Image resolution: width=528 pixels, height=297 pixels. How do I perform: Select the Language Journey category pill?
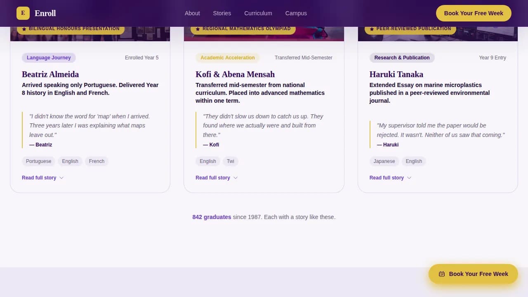click(x=49, y=58)
